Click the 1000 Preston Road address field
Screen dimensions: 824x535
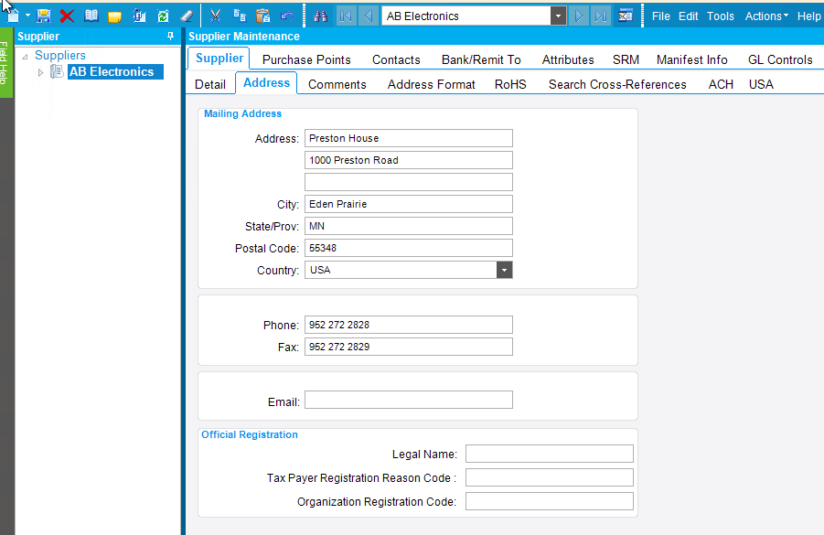pos(408,160)
